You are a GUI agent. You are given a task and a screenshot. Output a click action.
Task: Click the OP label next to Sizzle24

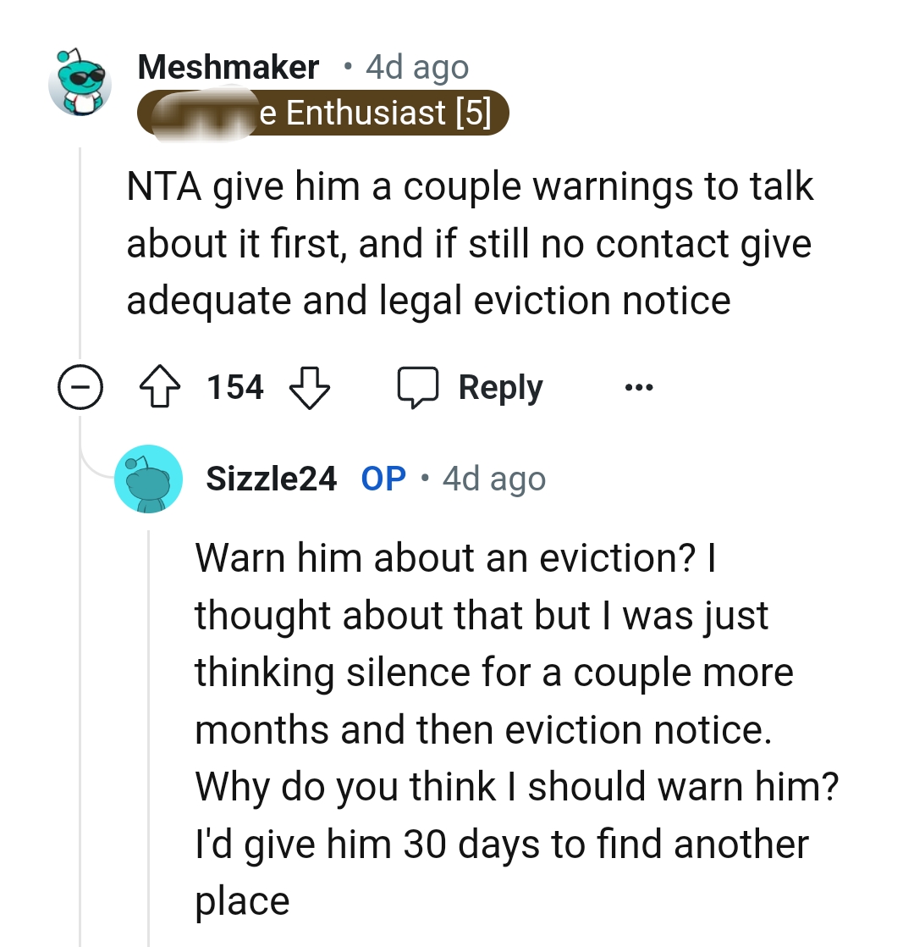coord(383,478)
